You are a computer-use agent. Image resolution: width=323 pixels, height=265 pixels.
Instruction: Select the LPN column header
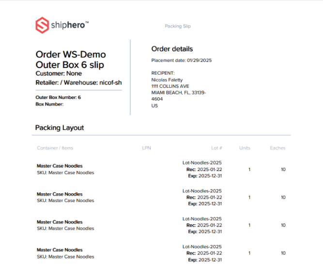coord(147,148)
